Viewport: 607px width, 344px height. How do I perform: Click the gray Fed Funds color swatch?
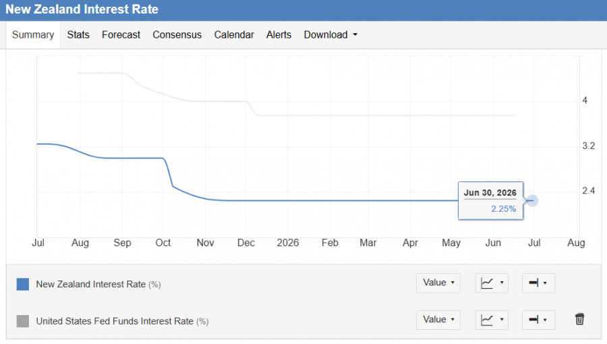(23, 321)
